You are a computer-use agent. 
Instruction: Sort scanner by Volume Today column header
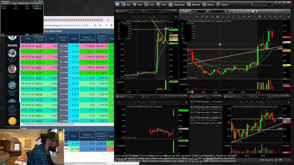[x=62, y=38]
